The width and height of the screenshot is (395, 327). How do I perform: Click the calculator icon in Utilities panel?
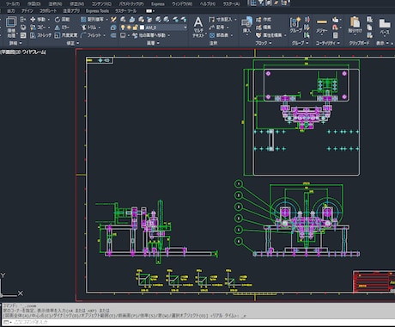coord(335,35)
